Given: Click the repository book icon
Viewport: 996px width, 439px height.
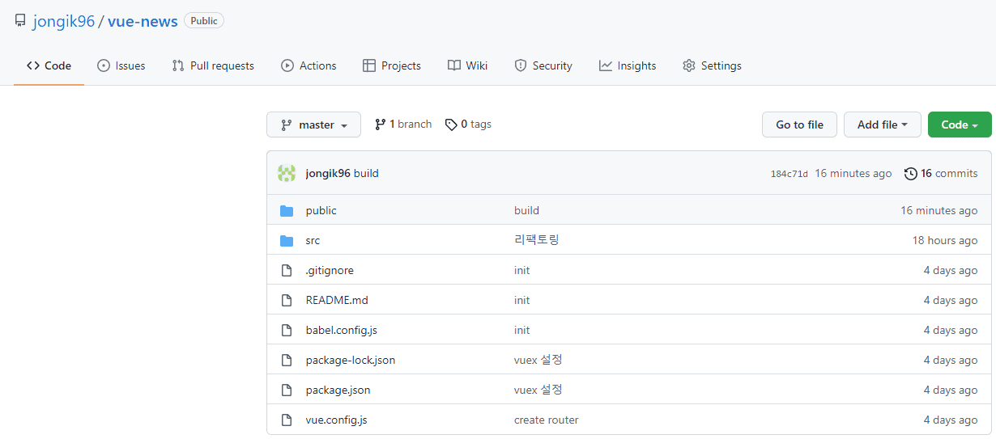Looking at the screenshot, I should coord(20,21).
